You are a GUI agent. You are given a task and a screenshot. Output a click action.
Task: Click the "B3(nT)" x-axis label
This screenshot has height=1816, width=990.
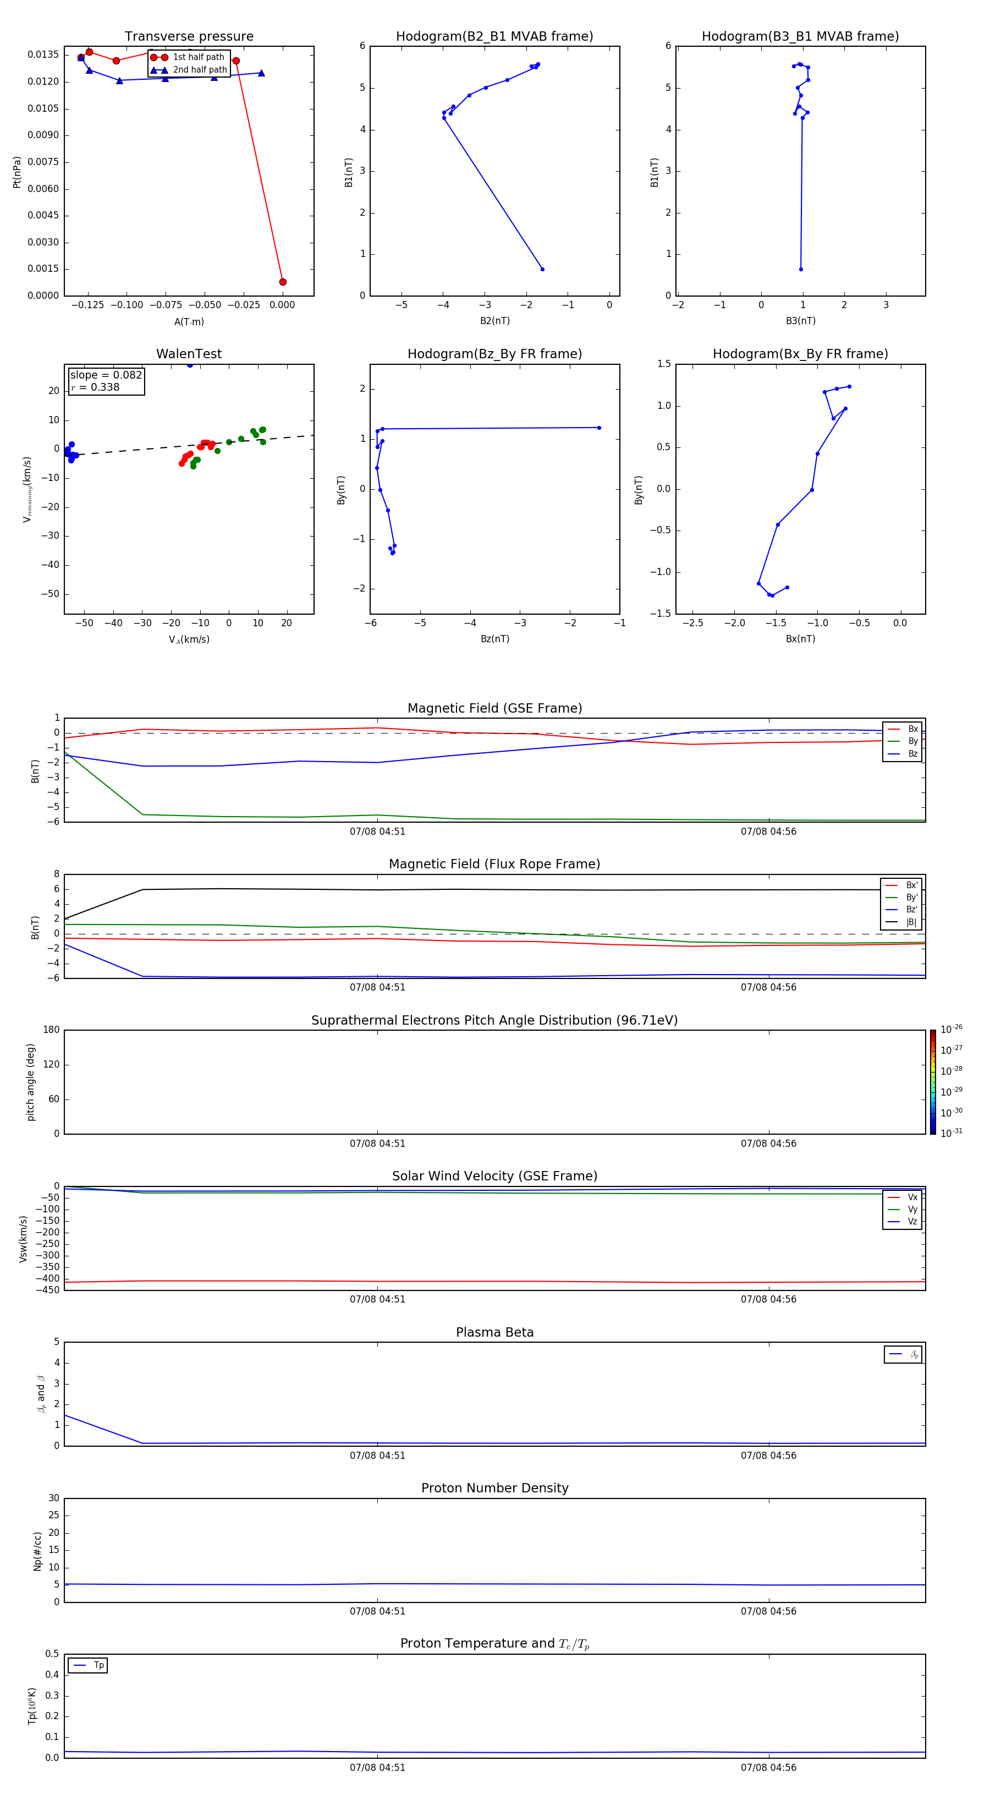(800, 321)
